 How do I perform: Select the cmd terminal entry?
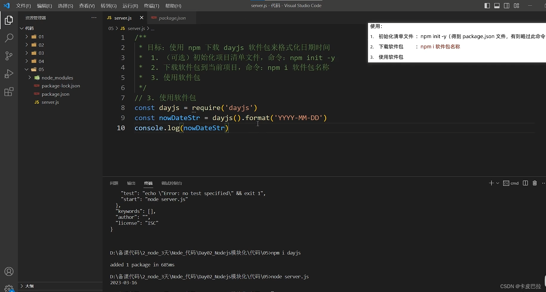511,183
